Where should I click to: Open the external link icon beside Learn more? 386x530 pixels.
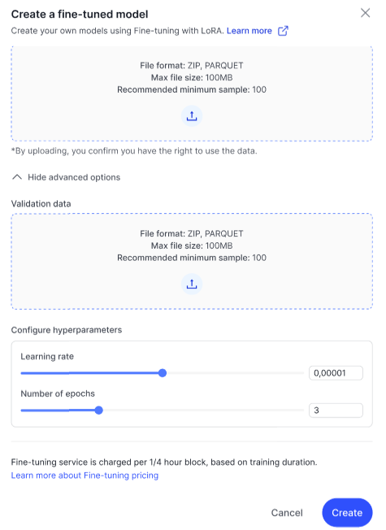pos(283,31)
